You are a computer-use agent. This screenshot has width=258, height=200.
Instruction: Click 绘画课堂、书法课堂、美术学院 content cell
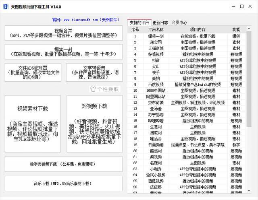pyautogui.click(x=198, y=145)
